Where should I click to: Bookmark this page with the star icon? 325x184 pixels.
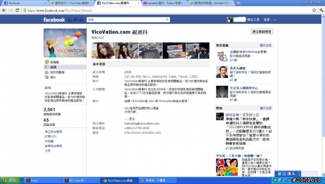[314, 10]
